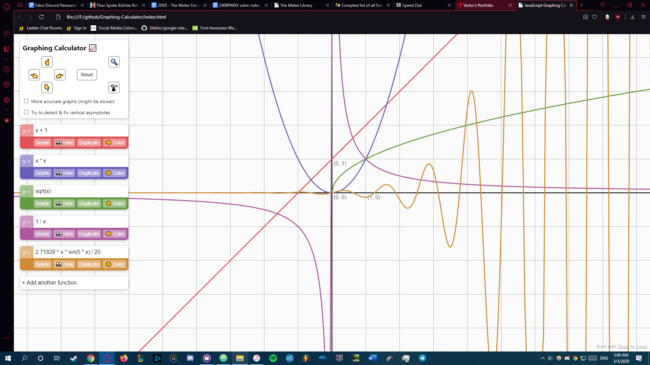Screen dimensions: 650x365
Task: Enable detect and fix vertical asymptotes
Action: pos(26,112)
